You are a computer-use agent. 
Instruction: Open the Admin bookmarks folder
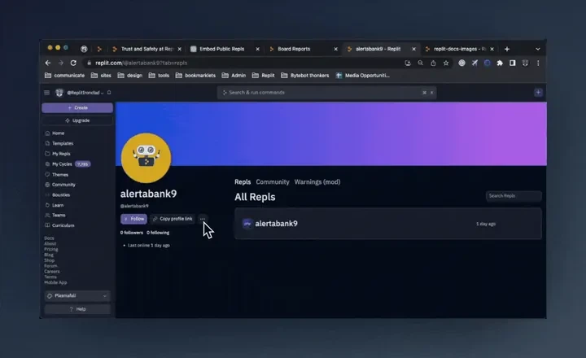point(234,76)
